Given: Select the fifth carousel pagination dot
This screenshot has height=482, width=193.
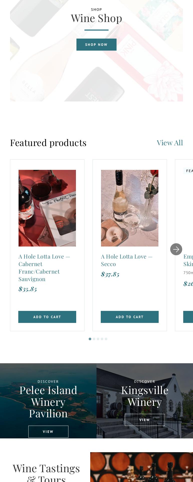Looking at the screenshot, I should (x=106, y=339).
